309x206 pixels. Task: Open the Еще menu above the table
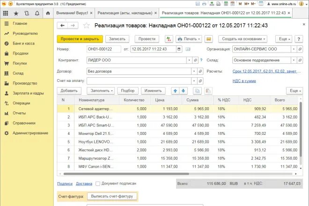(x=294, y=91)
